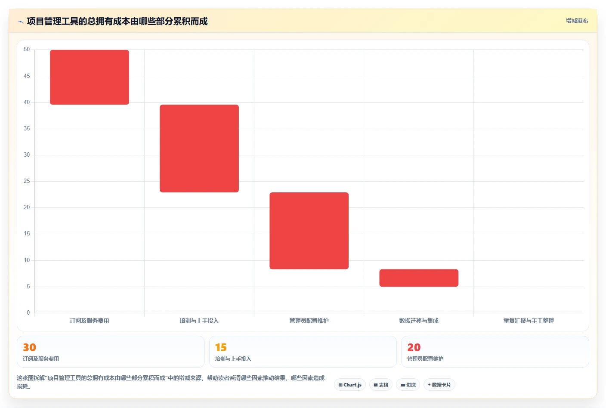This screenshot has width=606, height=408.
Task: Click the y-axis value 25
Action: pos(27,181)
